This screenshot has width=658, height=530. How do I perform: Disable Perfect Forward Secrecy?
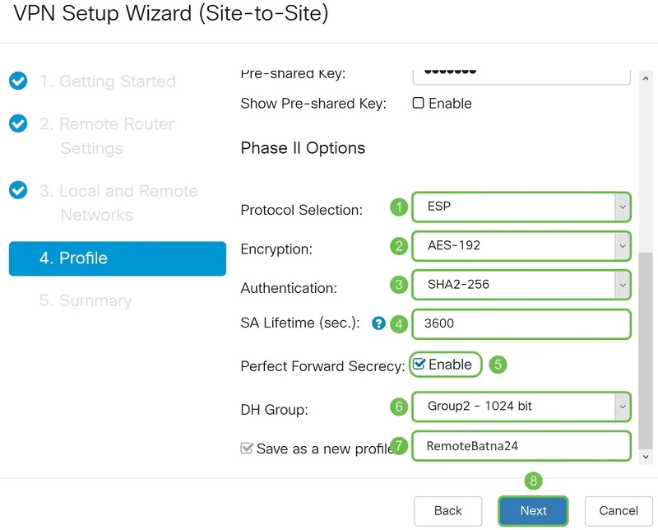tap(419, 365)
